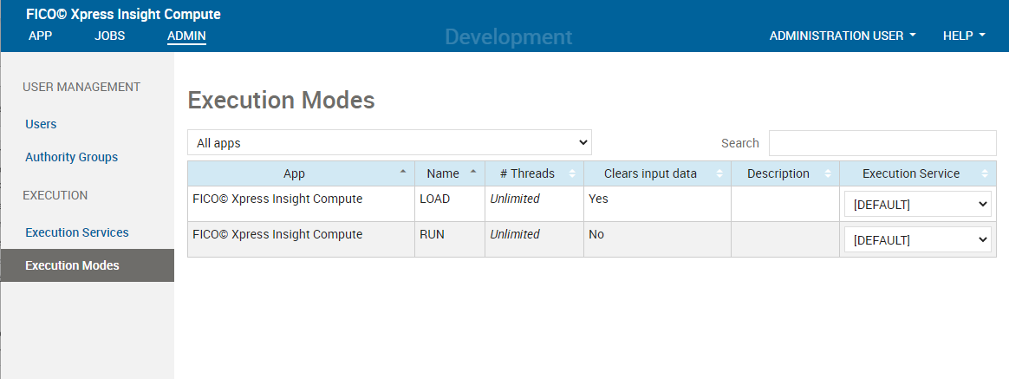Open Authority Groups in sidebar

tap(71, 157)
